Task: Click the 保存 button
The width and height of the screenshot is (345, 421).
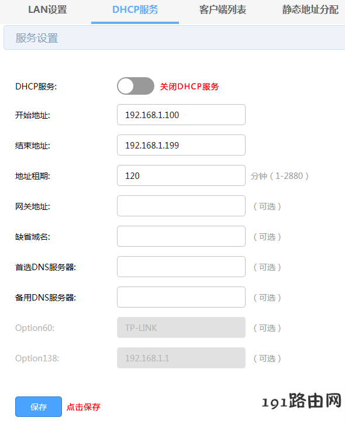Action: point(39,406)
